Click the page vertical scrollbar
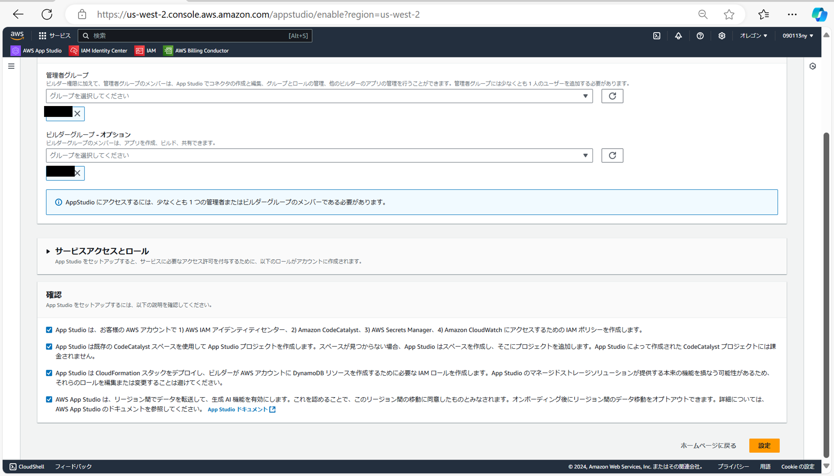 (x=826, y=294)
